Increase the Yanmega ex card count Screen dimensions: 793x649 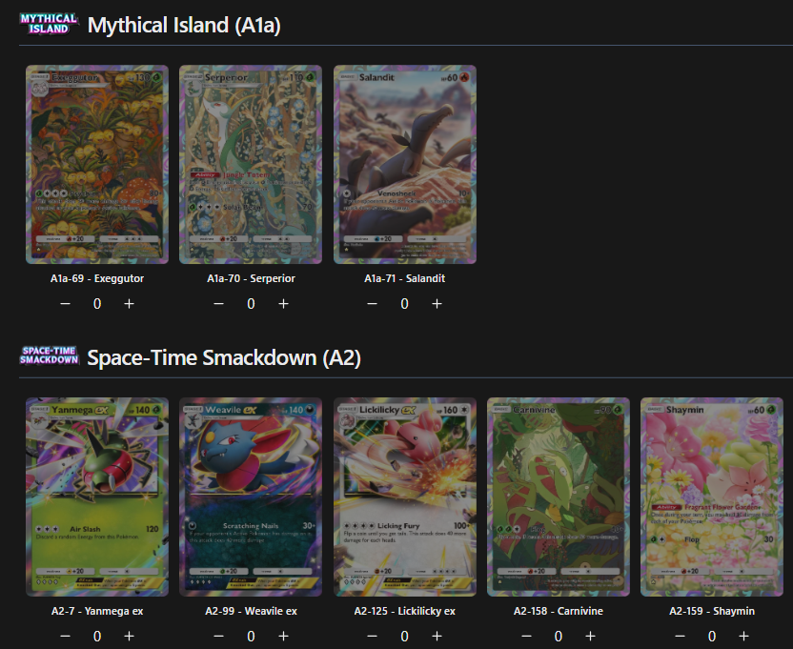[129, 636]
